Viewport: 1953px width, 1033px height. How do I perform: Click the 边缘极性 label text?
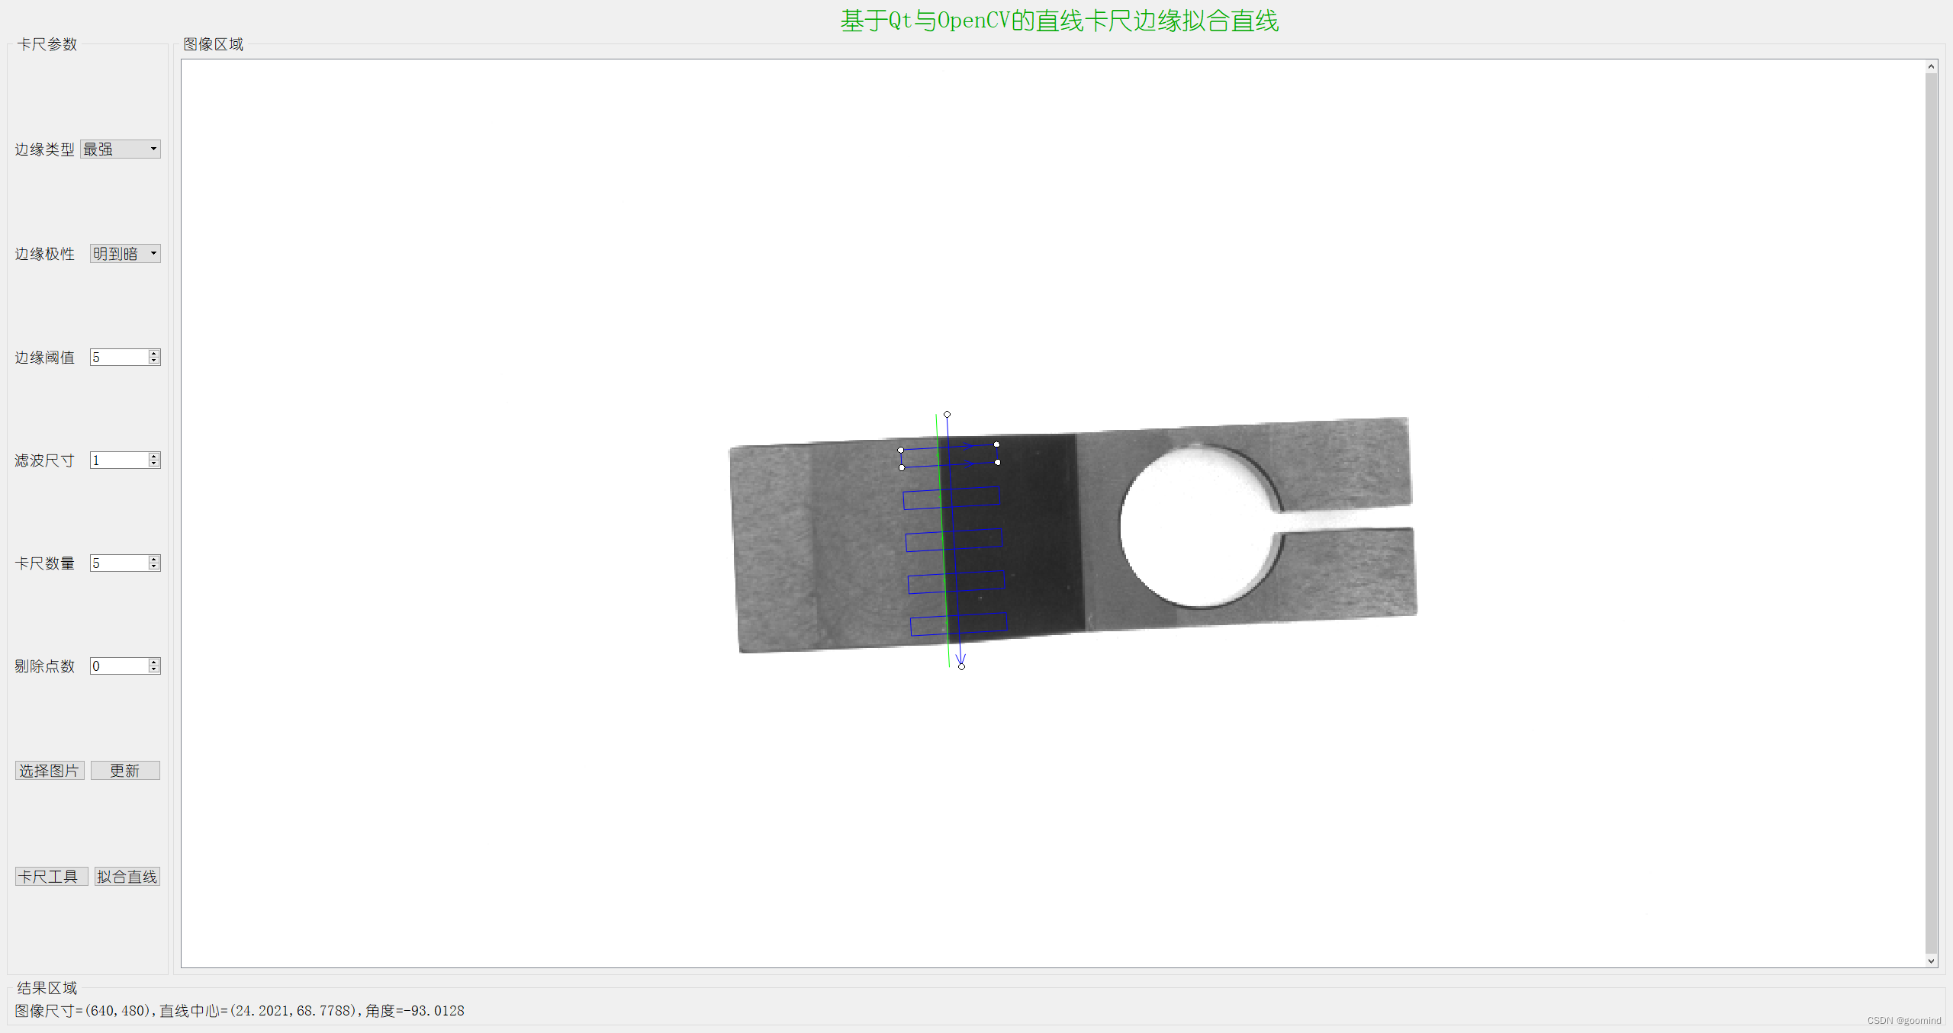pos(45,254)
